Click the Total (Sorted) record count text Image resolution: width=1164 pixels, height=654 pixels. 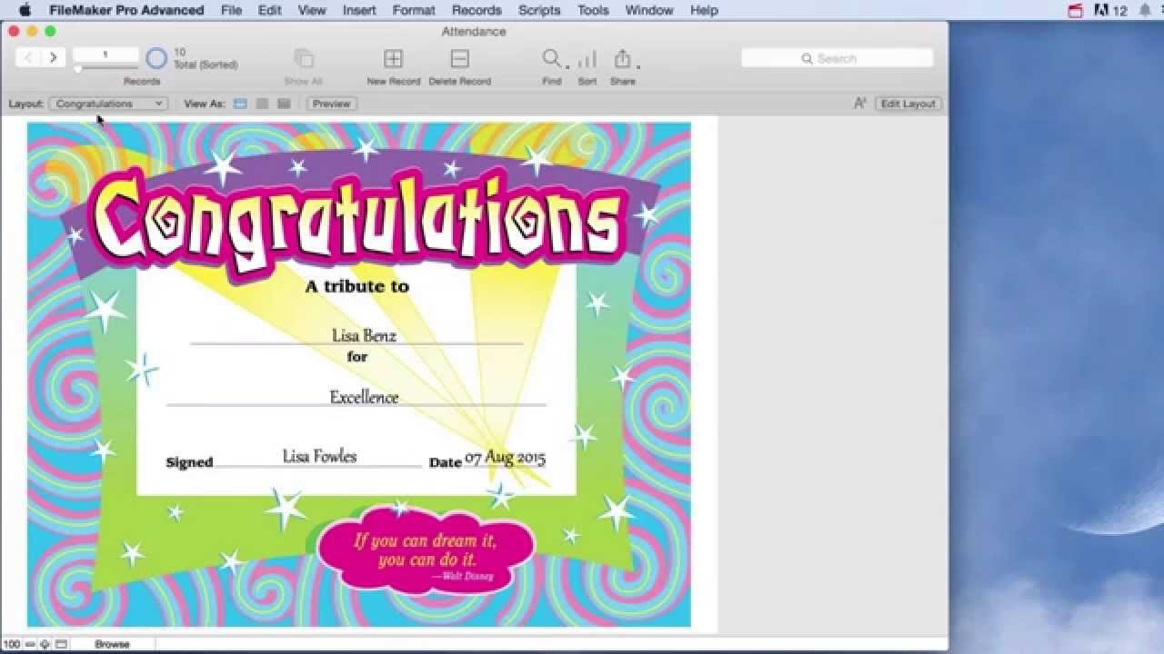point(206,64)
